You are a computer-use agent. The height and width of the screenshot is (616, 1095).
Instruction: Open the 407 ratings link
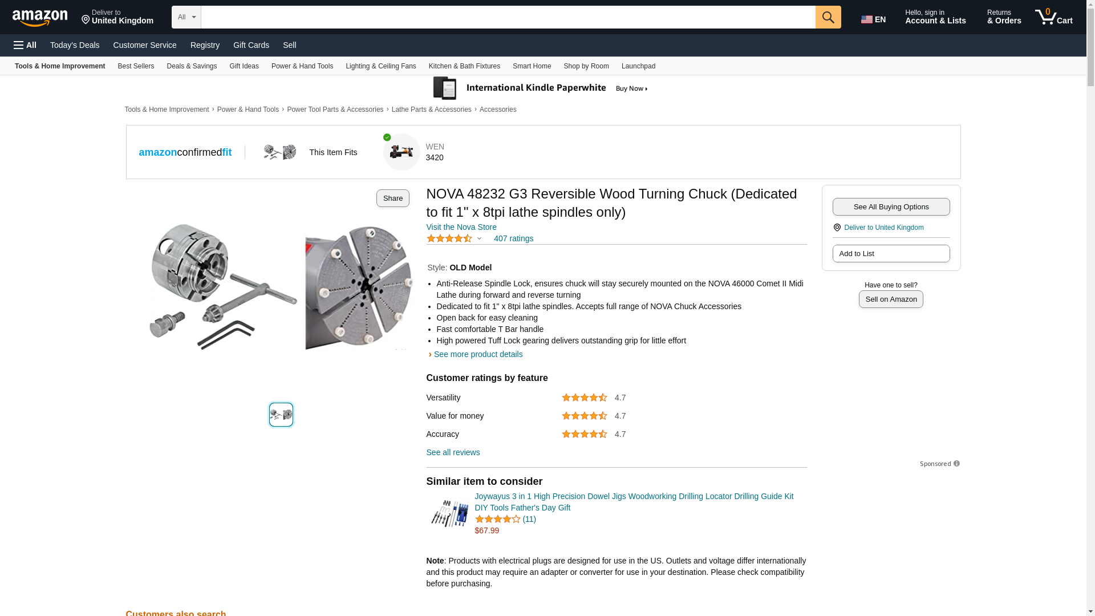tap(513, 238)
